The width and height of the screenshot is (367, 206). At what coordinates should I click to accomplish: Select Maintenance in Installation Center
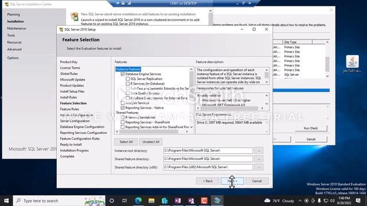17,29
